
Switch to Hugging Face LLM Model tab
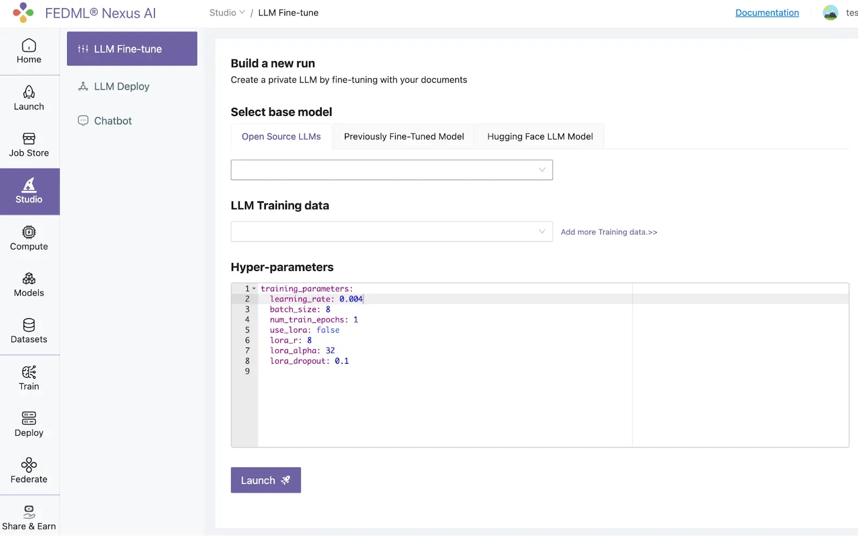click(540, 137)
